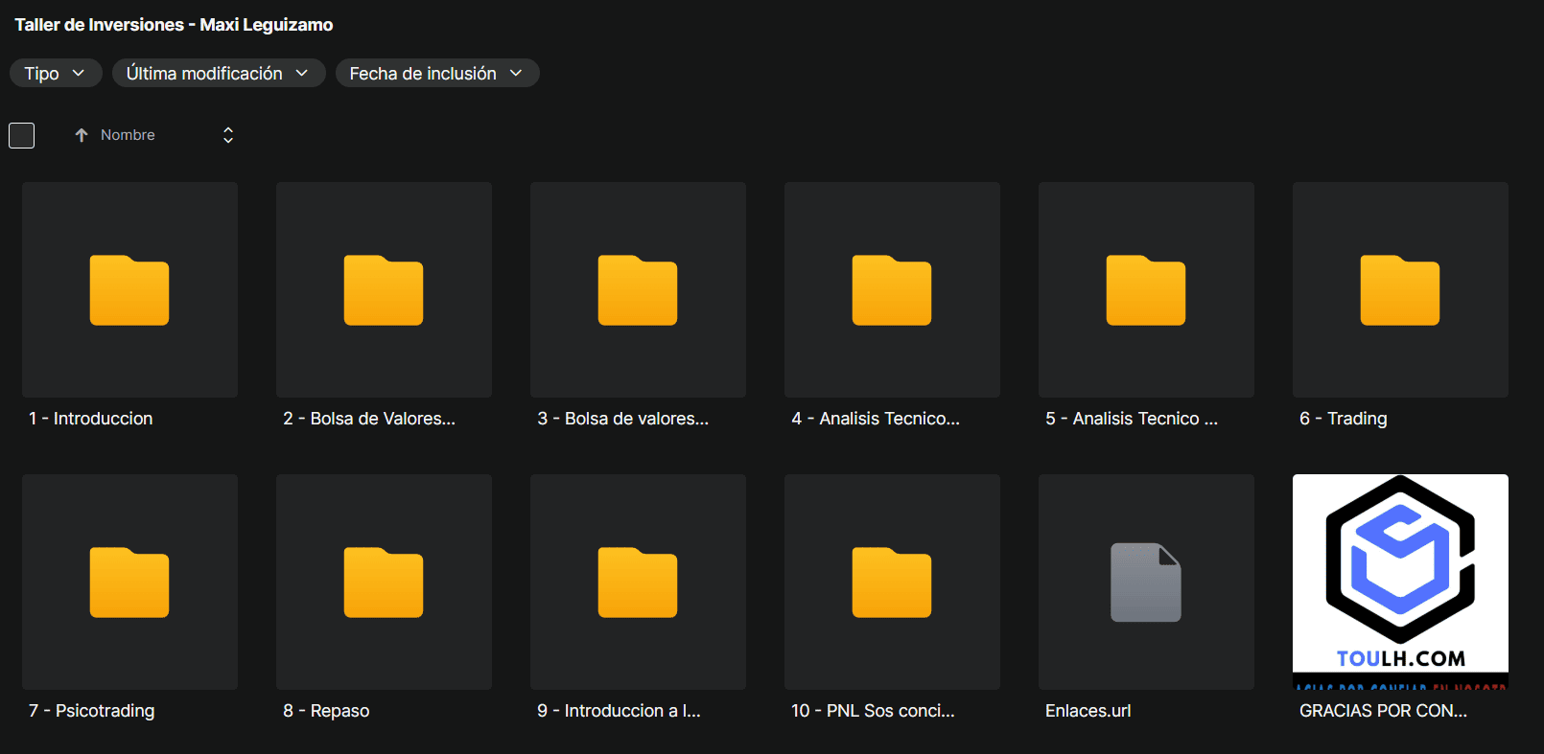Open the 9 - Introduccion folder icon

(638, 583)
